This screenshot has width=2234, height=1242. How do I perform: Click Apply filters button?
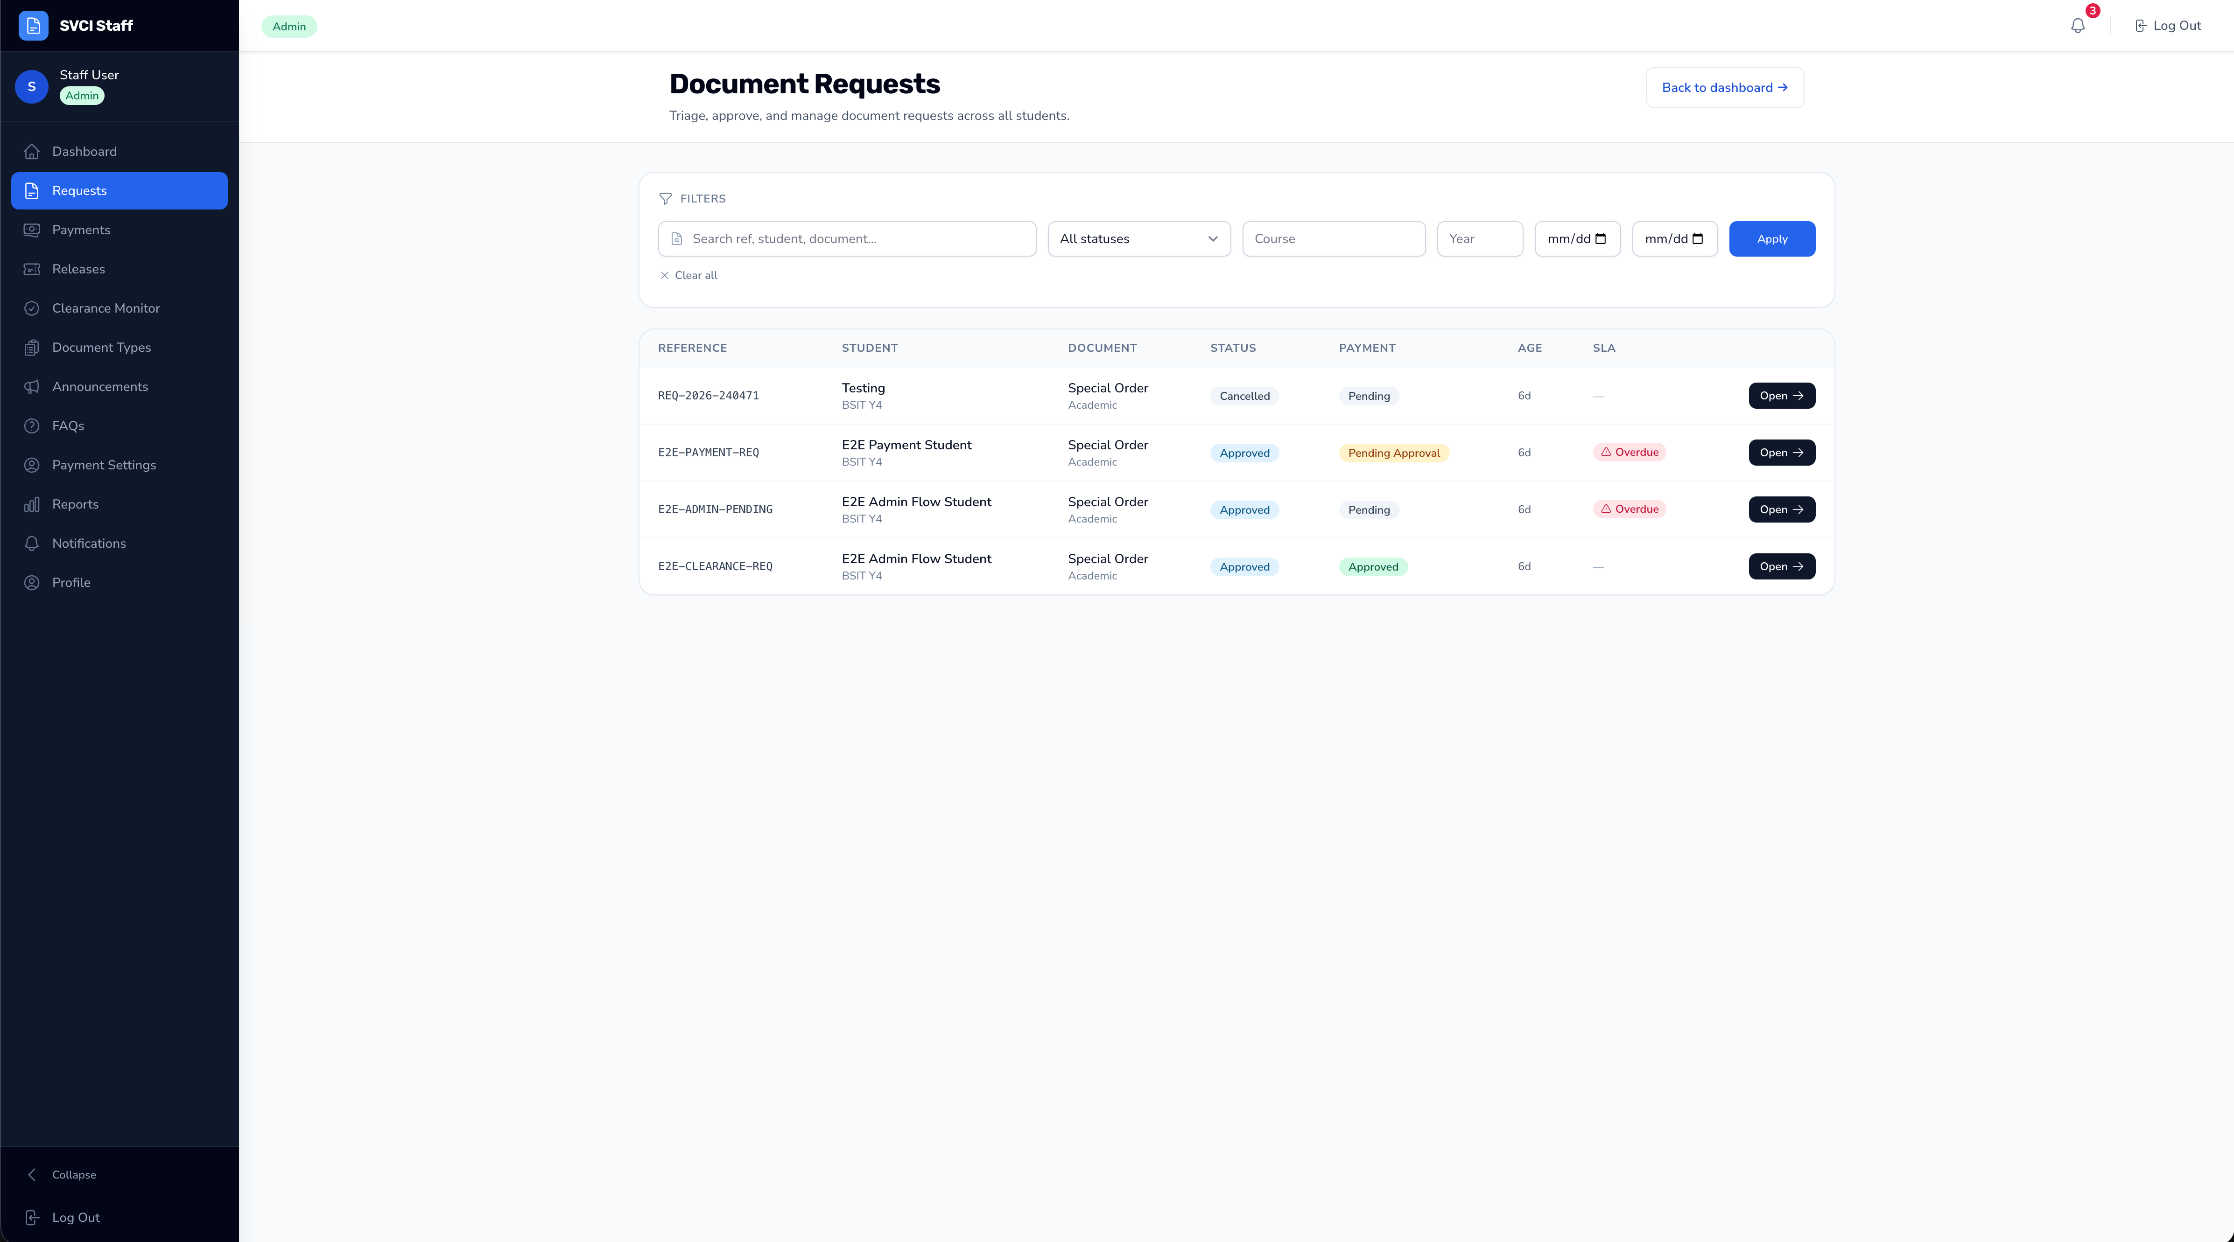coord(1772,238)
